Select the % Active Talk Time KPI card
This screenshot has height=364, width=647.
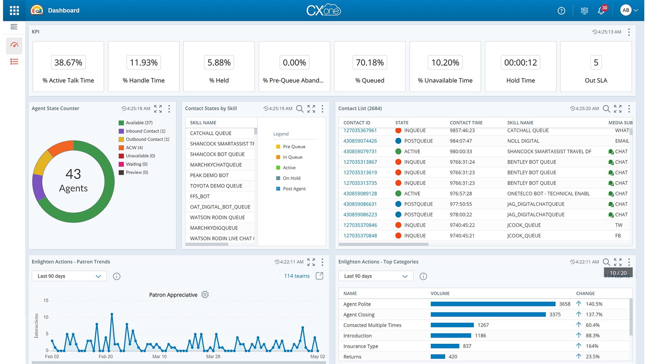tap(68, 67)
